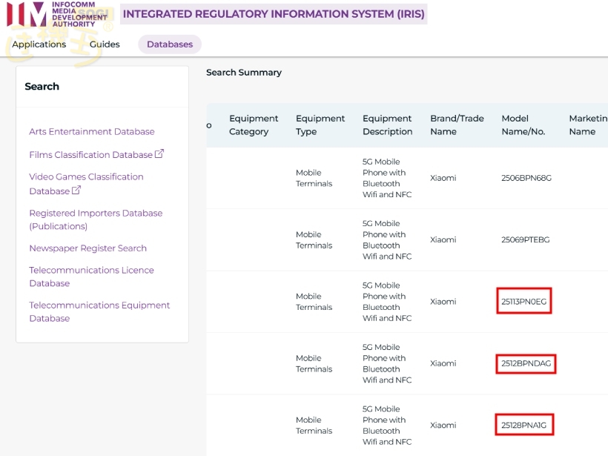Open Telecommunications Licence Database link
Viewport: 608px width, 456px height.
tap(91, 277)
